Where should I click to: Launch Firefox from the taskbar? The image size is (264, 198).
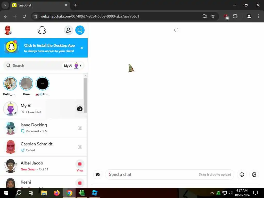coord(57,193)
